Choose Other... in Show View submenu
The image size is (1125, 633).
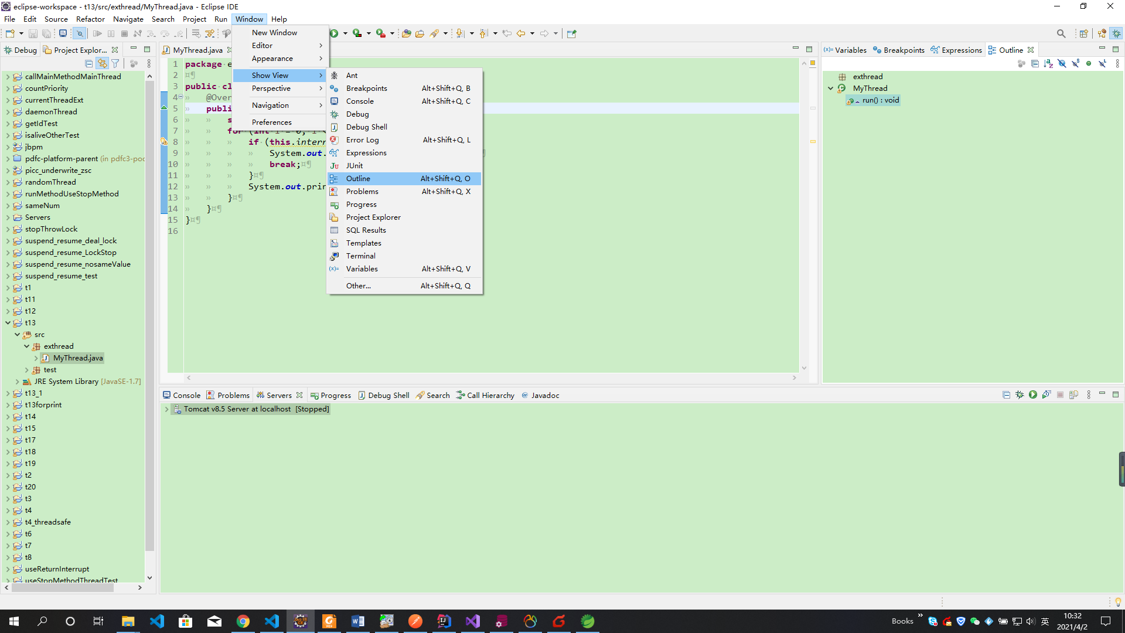(358, 286)
